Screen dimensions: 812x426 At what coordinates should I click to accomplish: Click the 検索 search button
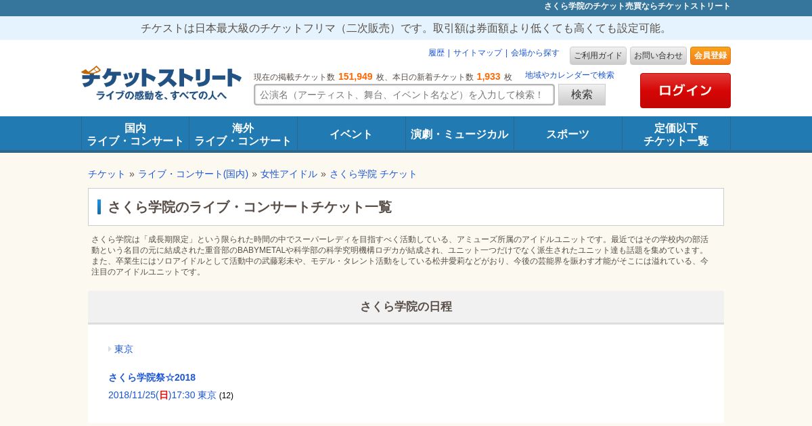582,95
